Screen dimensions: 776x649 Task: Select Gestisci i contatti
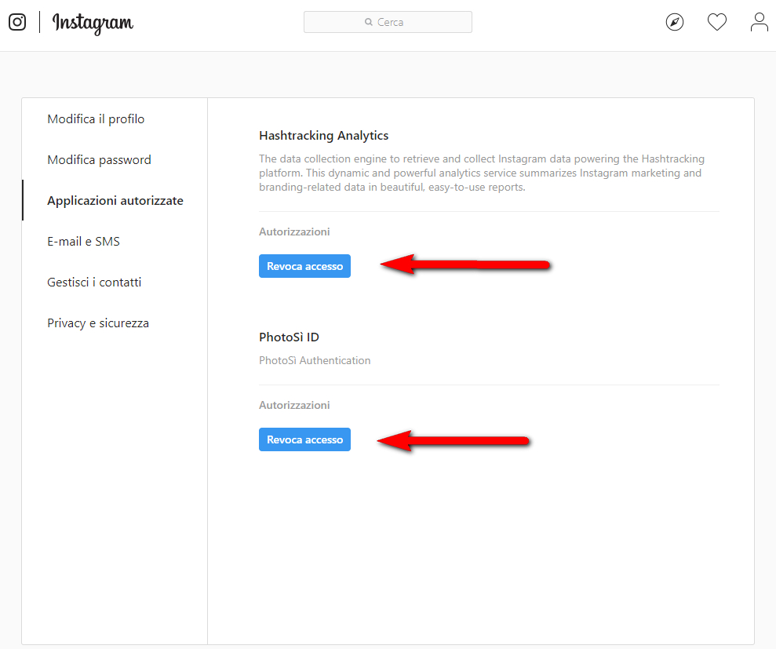[x=94, y=282]
